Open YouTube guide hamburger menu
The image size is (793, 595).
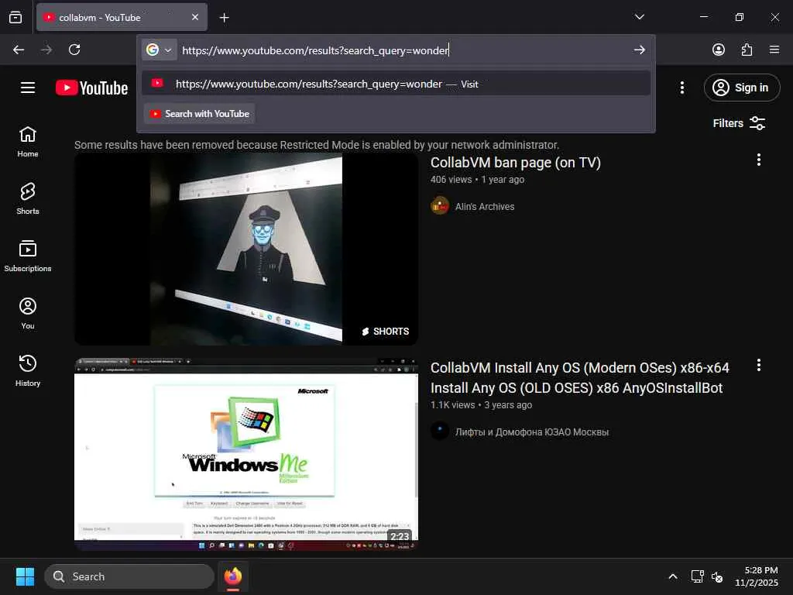point(28,88)
